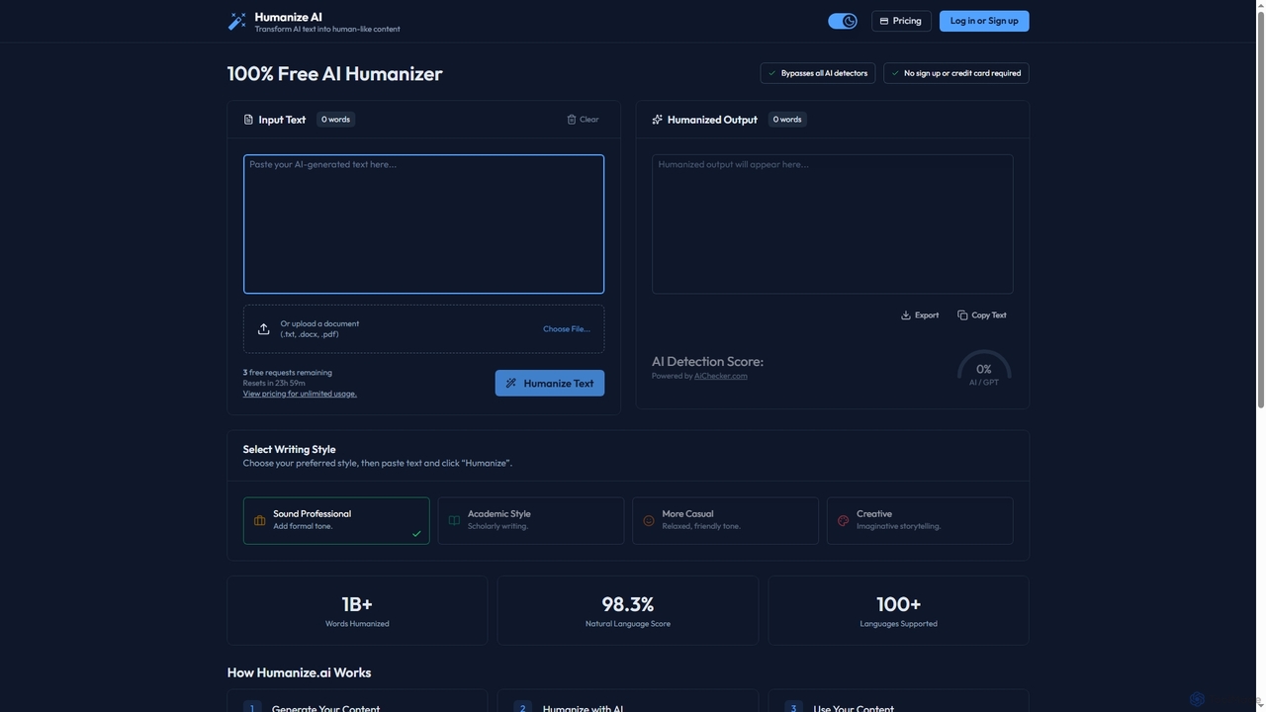Viewport: 1266px width, 712px height.
Task: Click the input 0 words counter
Action: (x=335, y=120)
